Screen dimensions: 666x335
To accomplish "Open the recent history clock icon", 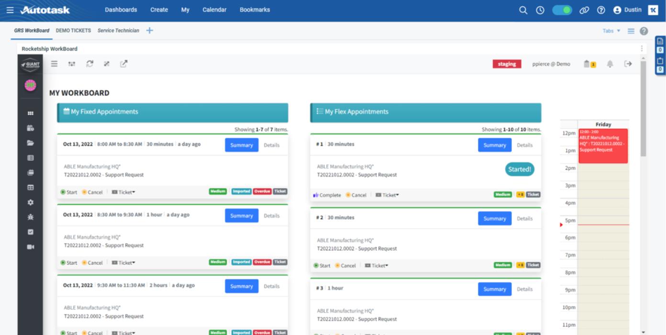I will pos(540,10).
